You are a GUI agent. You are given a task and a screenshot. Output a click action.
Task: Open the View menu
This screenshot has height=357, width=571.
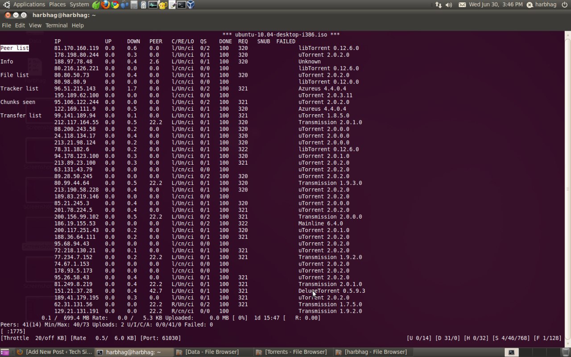(x=35, y=25)
